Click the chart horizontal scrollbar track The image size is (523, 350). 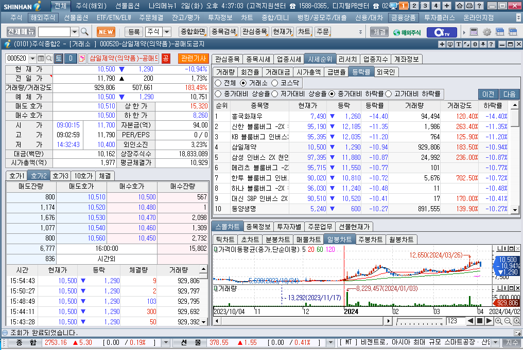point(303,321)
